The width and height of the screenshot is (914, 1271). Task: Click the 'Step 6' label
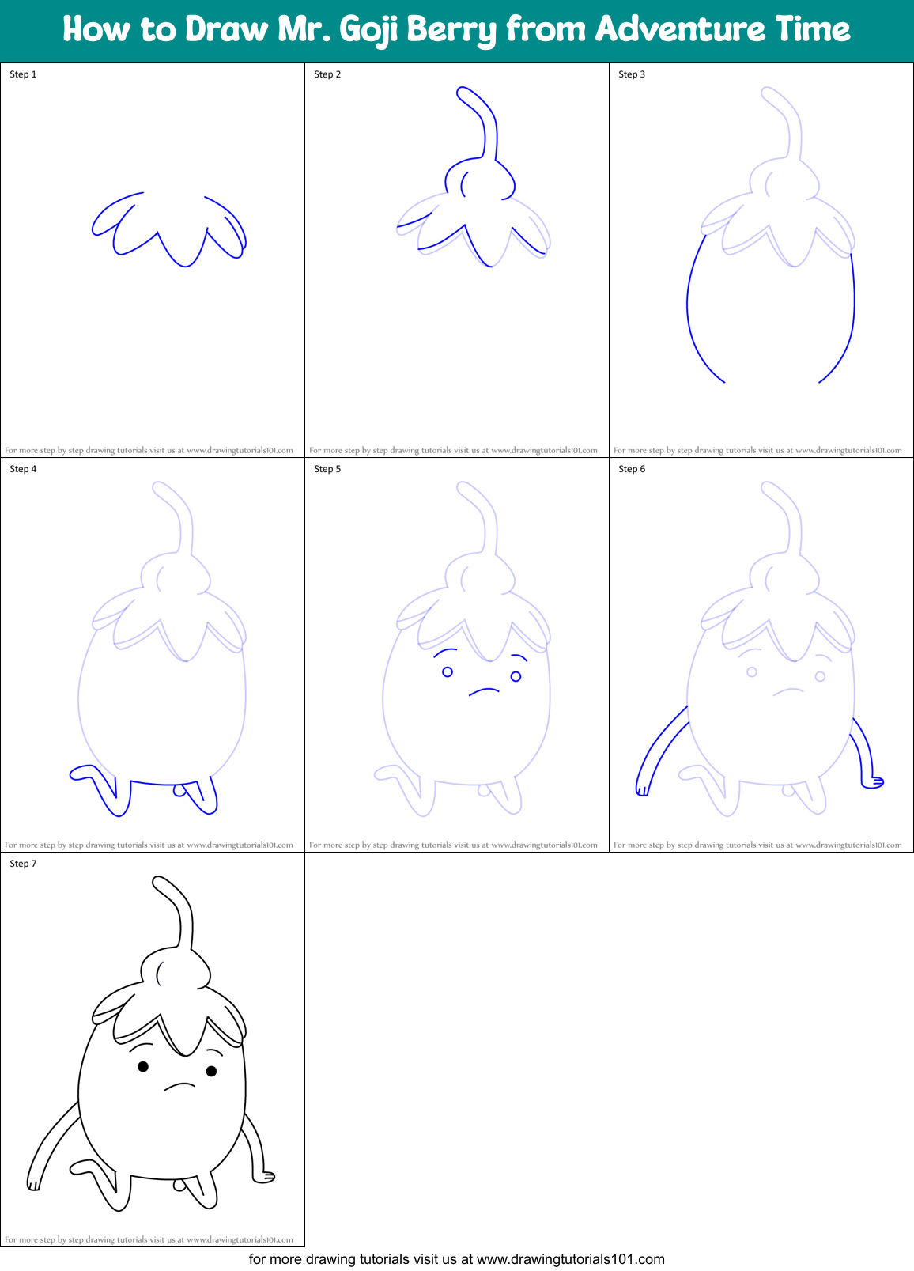point(632,469)
